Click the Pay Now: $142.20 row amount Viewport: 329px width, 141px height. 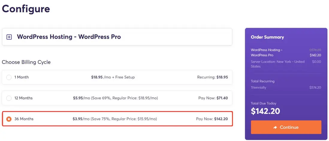point(212,119)
